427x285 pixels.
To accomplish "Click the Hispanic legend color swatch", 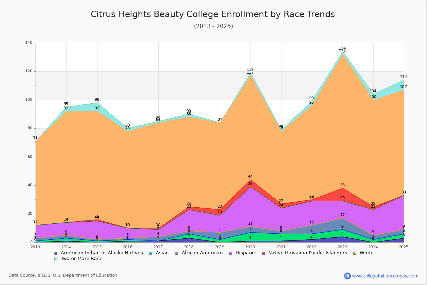I will (x=231, y=253).
